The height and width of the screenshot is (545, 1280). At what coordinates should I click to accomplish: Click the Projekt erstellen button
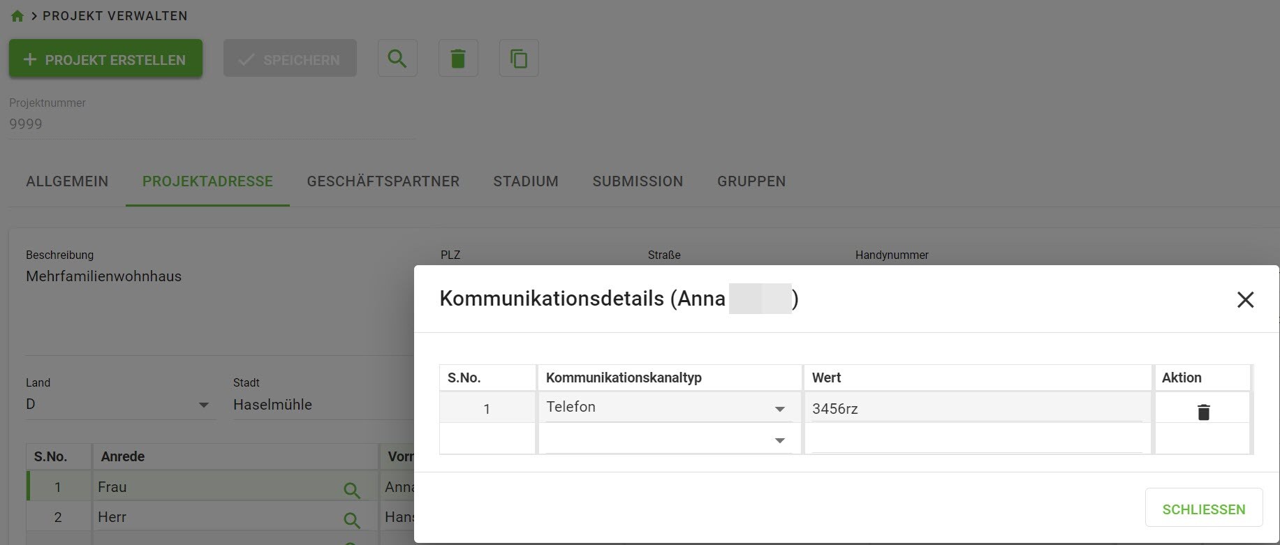105,59
